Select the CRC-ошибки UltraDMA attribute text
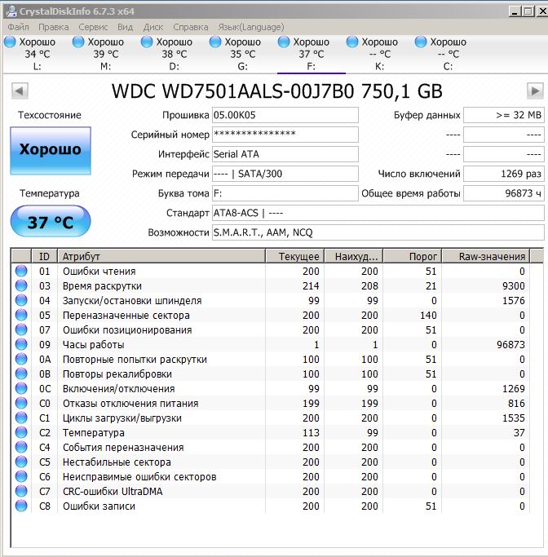This screenshot has height=557, width=548. 113,491
